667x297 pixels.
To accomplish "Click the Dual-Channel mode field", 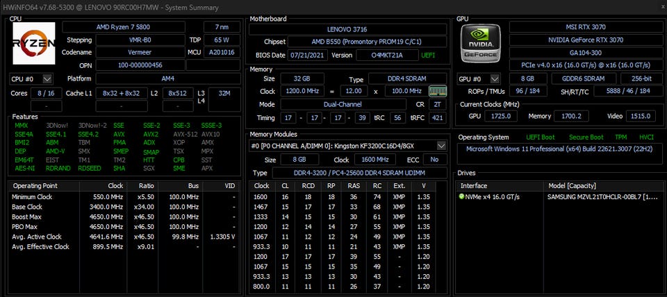I will 343,105.
